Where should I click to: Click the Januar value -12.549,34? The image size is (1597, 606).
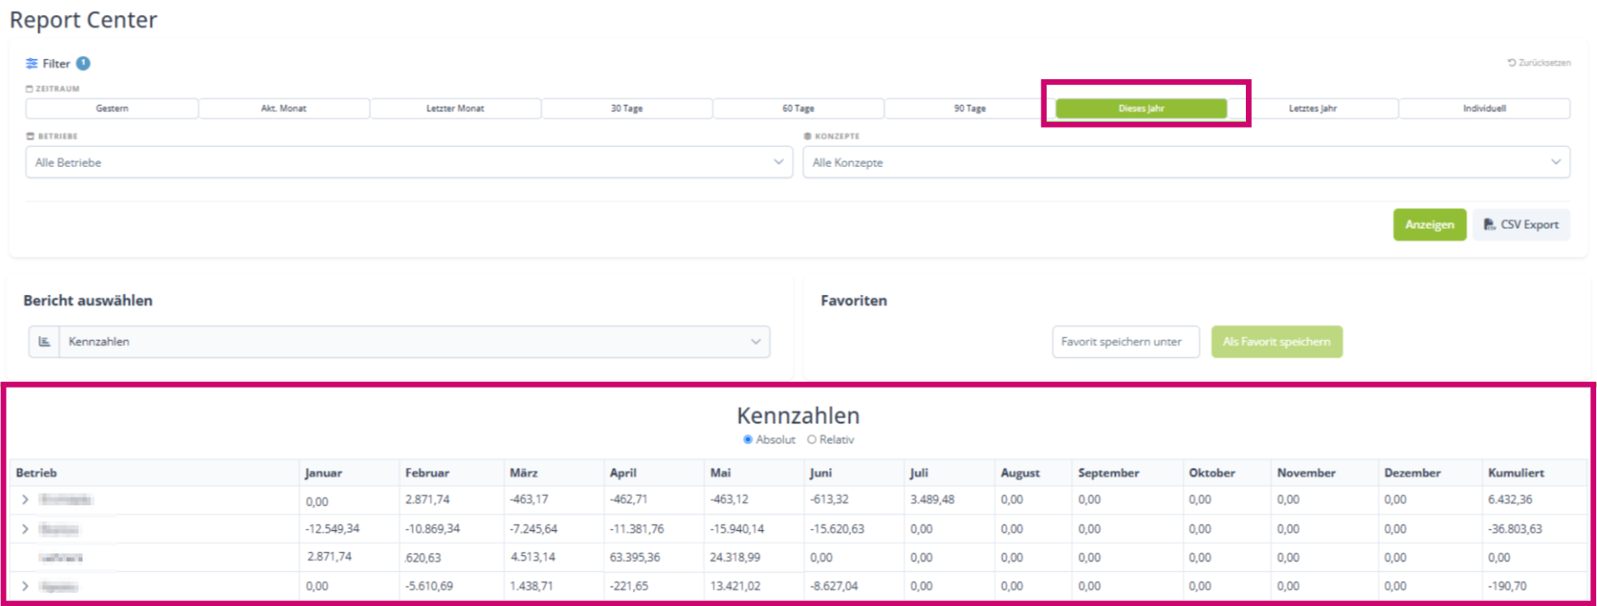pos(332,528)
